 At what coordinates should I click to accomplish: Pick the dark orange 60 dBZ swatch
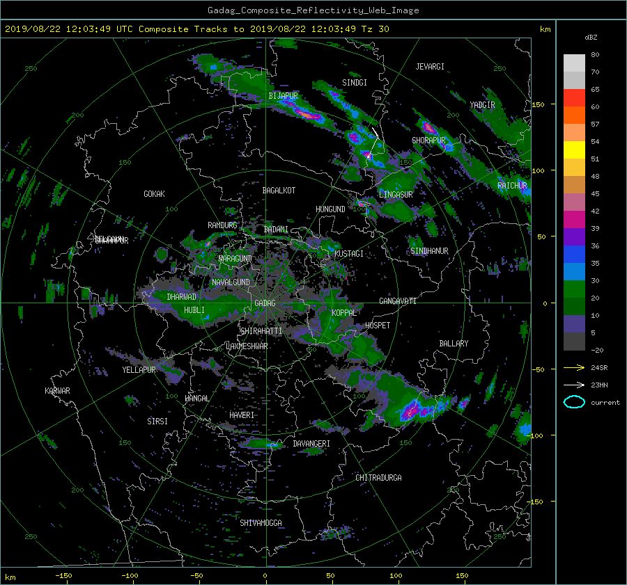[574, 115]
